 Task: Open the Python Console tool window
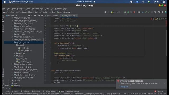(x=73, y=91)
